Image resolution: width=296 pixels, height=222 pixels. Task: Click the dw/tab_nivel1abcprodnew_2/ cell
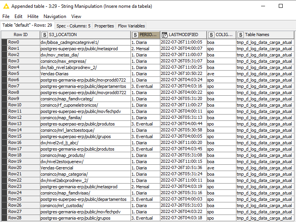click(x=85, y=67)
